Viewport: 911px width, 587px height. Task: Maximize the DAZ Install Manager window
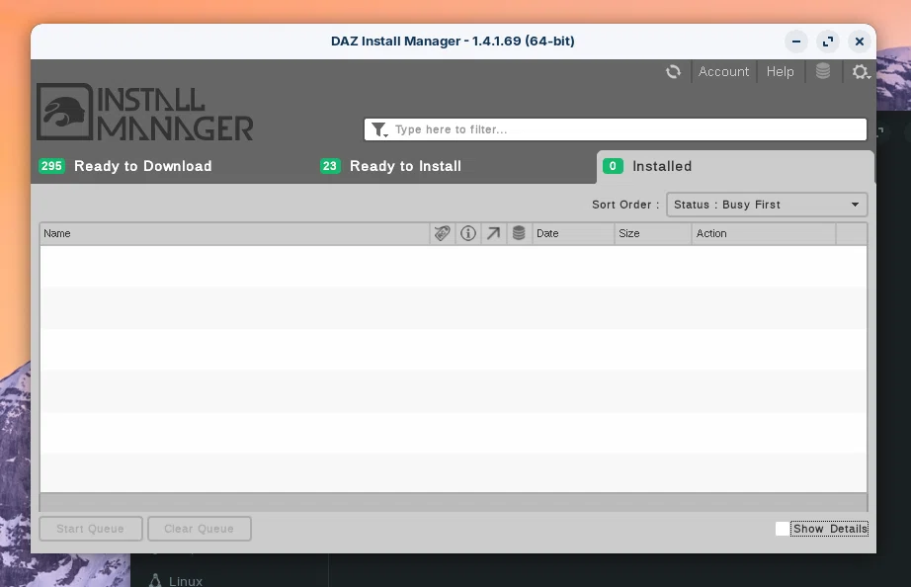[x=828, y=42]
